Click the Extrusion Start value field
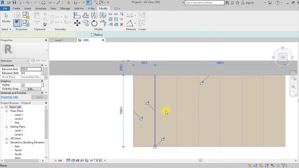This screenshot has width=299, height=168. pos(31,73)
